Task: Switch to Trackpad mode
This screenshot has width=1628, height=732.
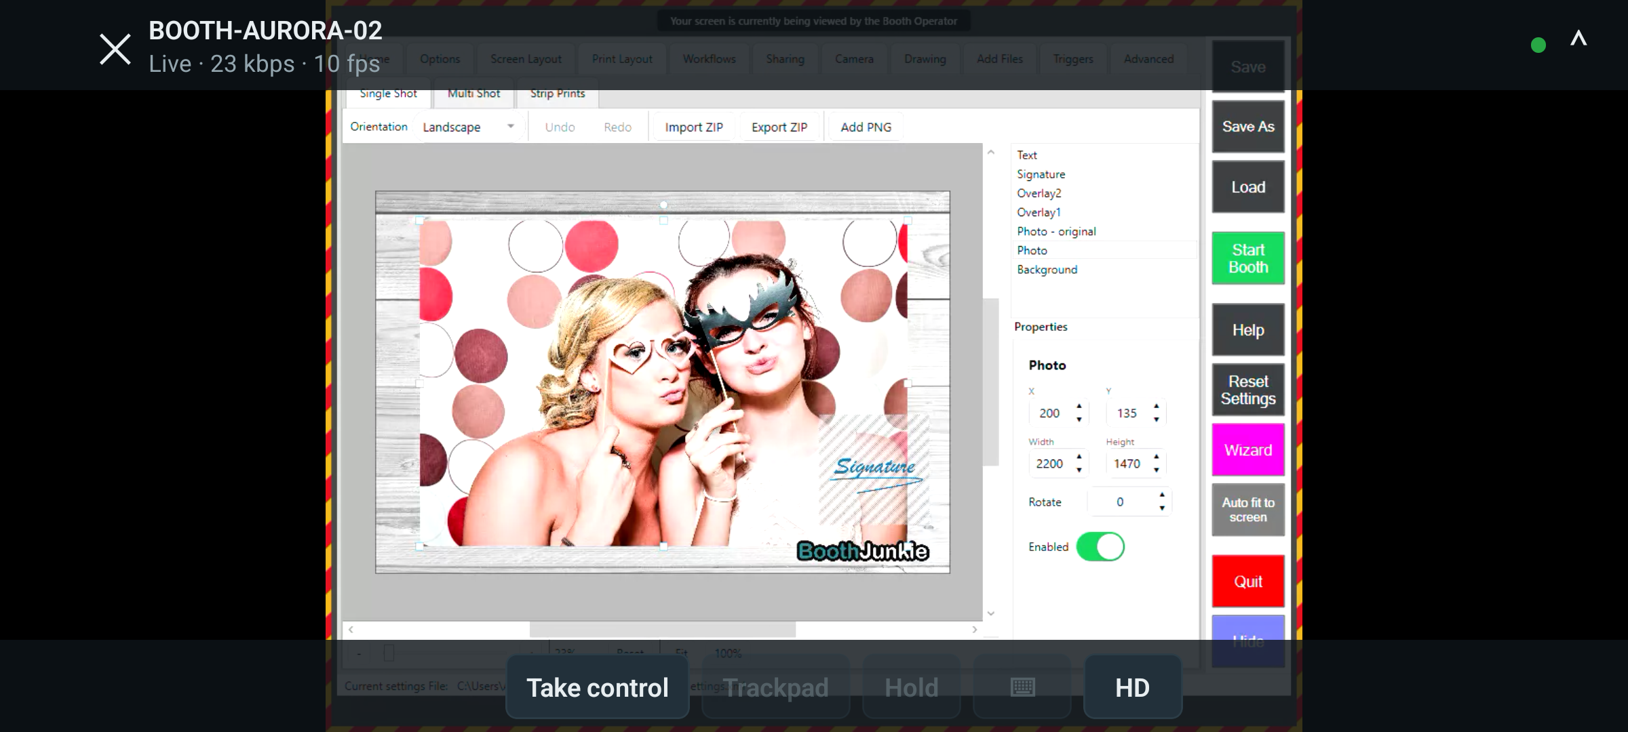Action: pos(775,687)
